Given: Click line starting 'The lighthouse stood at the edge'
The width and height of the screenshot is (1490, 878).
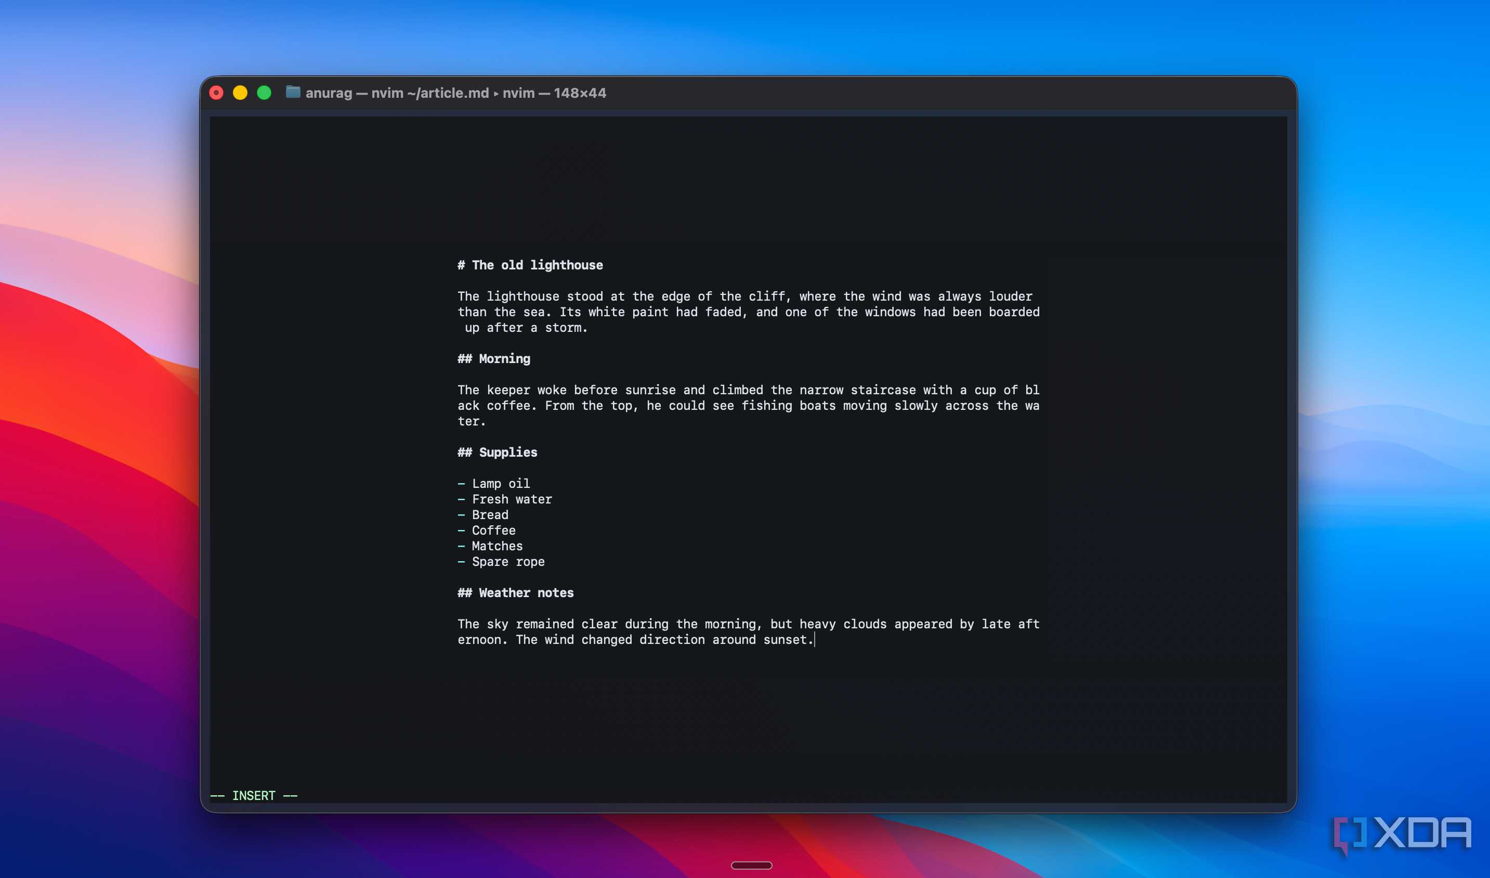Looking at the screenshot, I should click(x=745, y=296).
